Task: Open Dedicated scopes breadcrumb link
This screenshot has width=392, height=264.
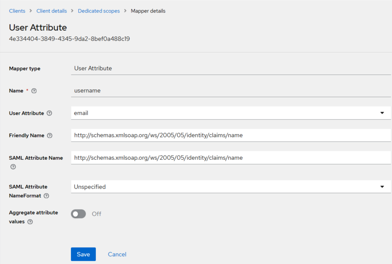Action: pyautogui.click(x=99, y=11)
